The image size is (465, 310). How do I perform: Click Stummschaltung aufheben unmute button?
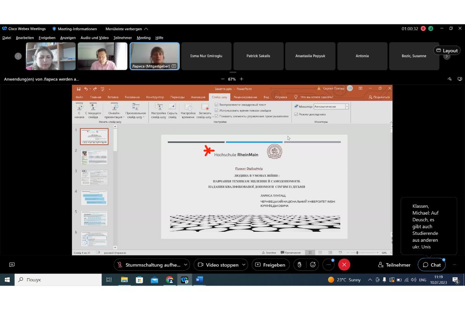pyautogui.click(x=149, y=265)
